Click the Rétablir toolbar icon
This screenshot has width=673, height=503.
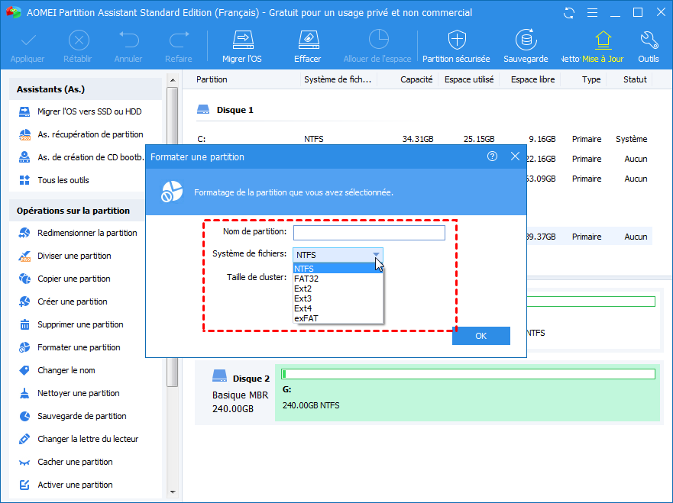click(79, 40)
